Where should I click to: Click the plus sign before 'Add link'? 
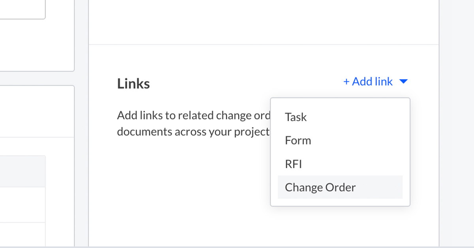346,82
